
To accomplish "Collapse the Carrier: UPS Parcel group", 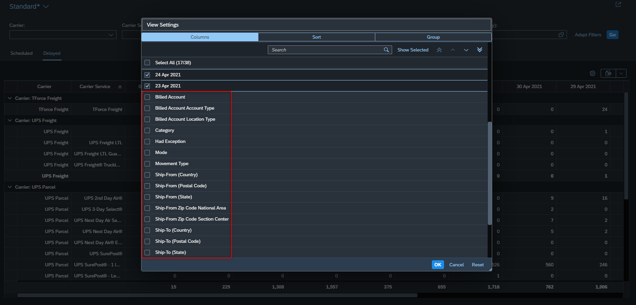I will coord(10,187).
